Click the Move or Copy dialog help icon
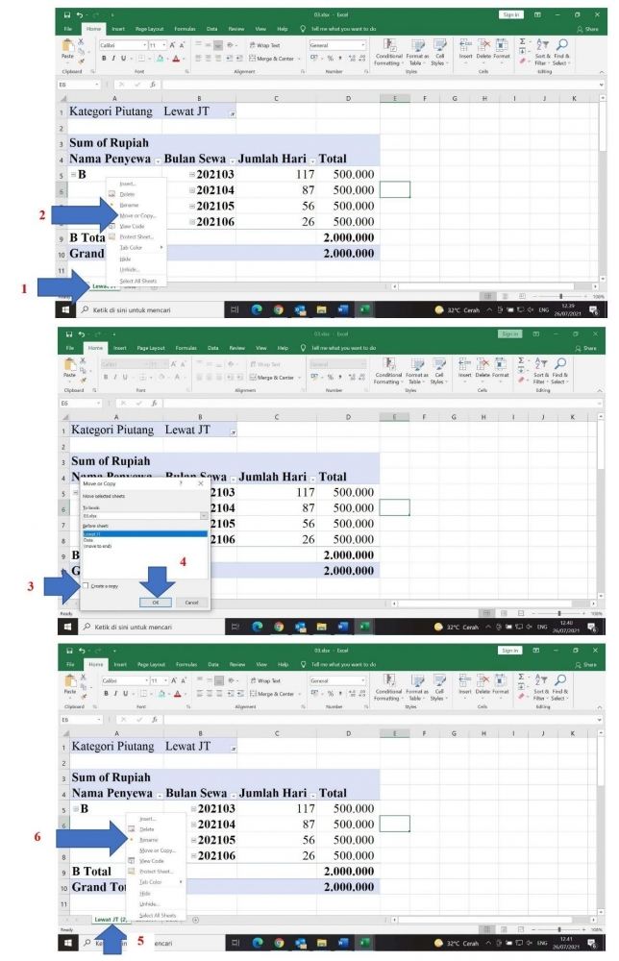Image resolution: width=619 pixels, height=961 pixels. pyautogui.click(x=181, y=485)
